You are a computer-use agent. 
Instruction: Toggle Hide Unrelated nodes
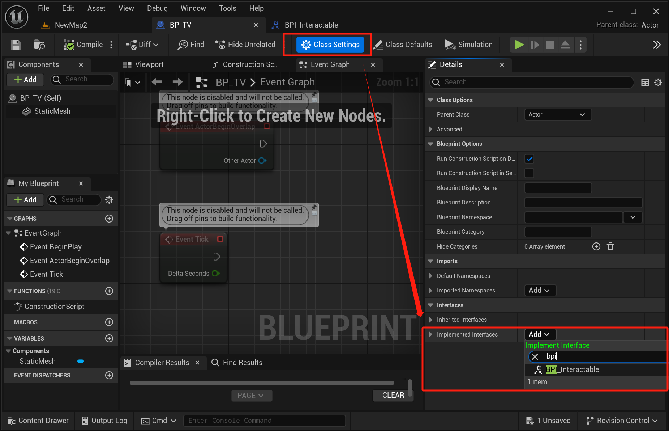click(245, 45)
